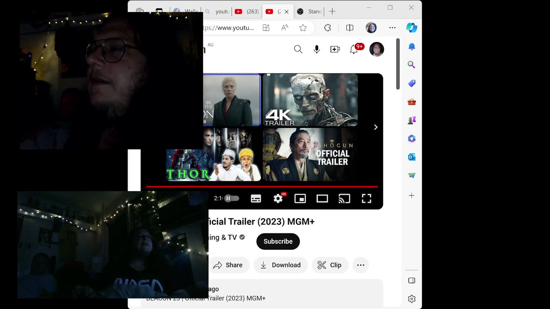Screen dimensions: 550x309
Task: Open more video actions menu
Action: [361, 265]
